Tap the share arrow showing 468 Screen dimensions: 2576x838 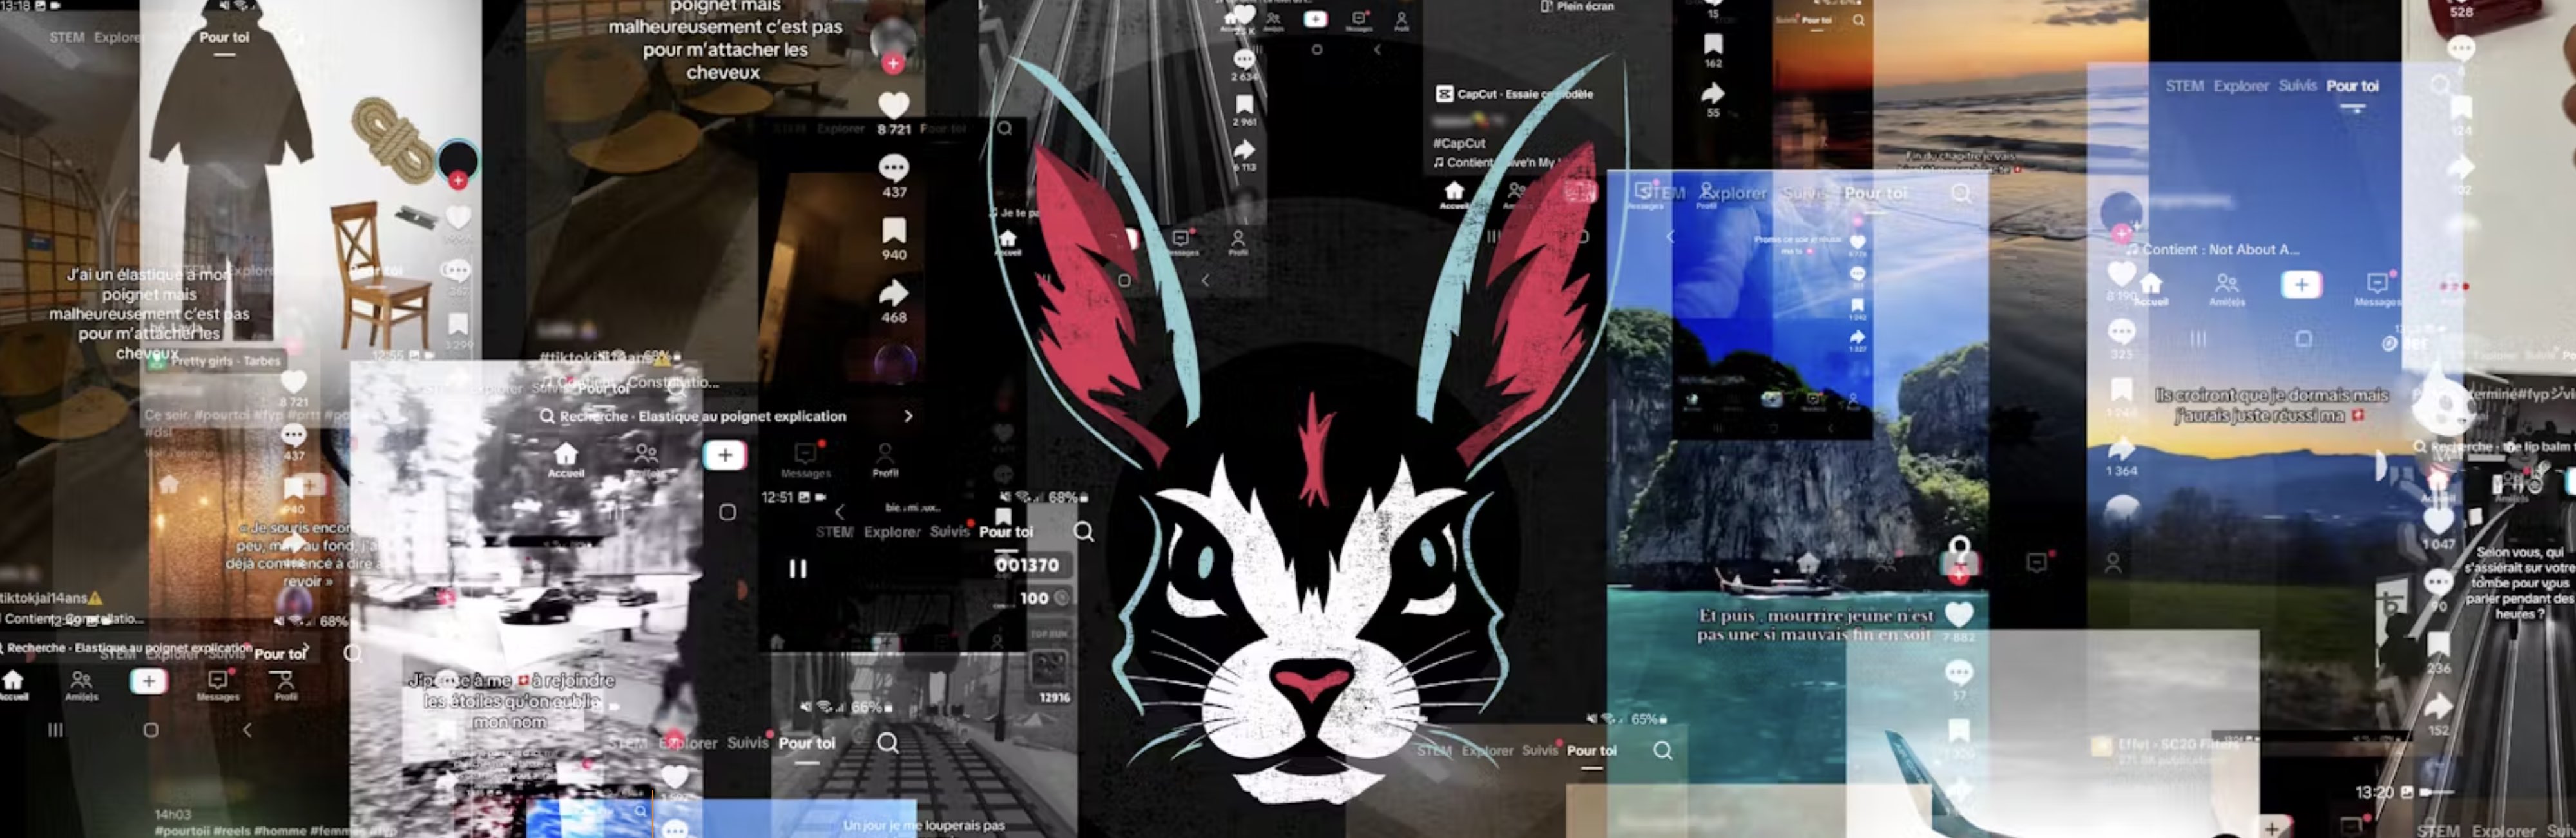coord(893,293)
